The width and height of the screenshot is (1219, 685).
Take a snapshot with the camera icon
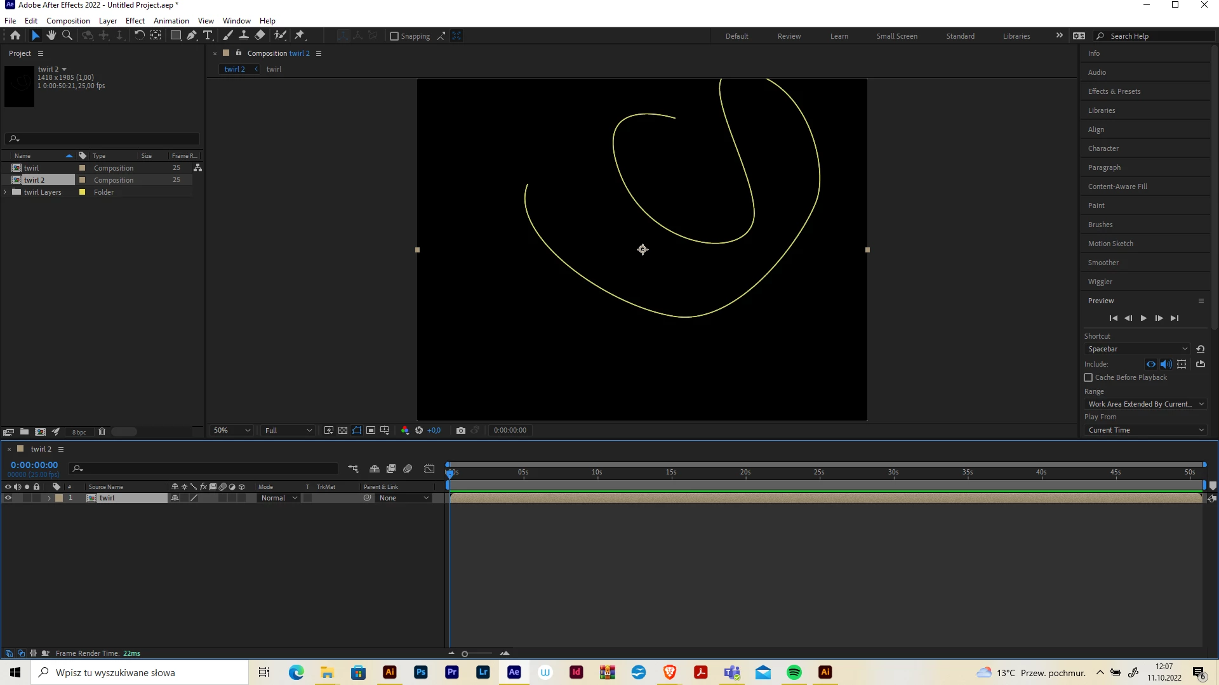point(461,431)
